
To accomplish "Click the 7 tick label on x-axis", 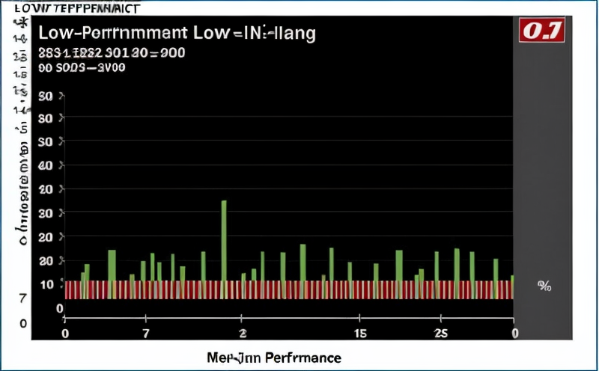I will (145, 333).
